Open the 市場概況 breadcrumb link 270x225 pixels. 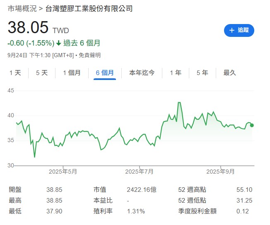coord(22,8)
